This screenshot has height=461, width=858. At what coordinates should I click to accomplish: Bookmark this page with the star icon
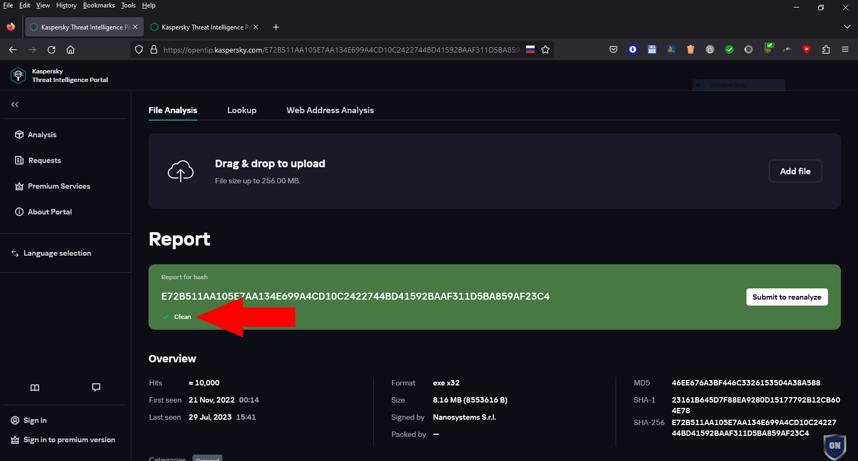tap(545, 49)
